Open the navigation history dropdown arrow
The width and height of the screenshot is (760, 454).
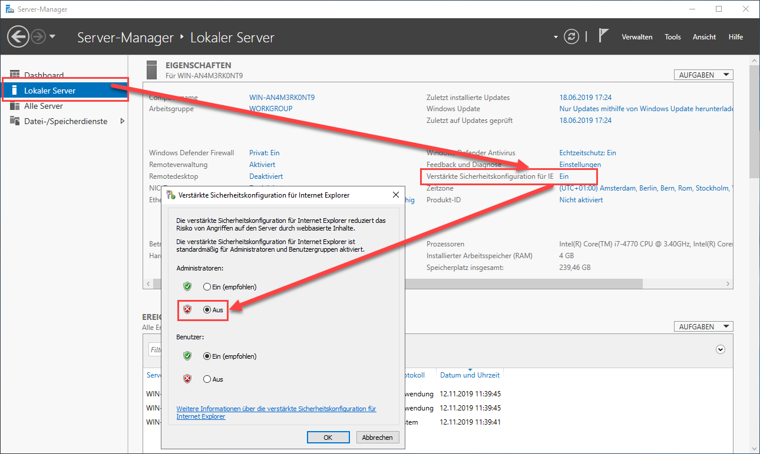coord(52,37)
